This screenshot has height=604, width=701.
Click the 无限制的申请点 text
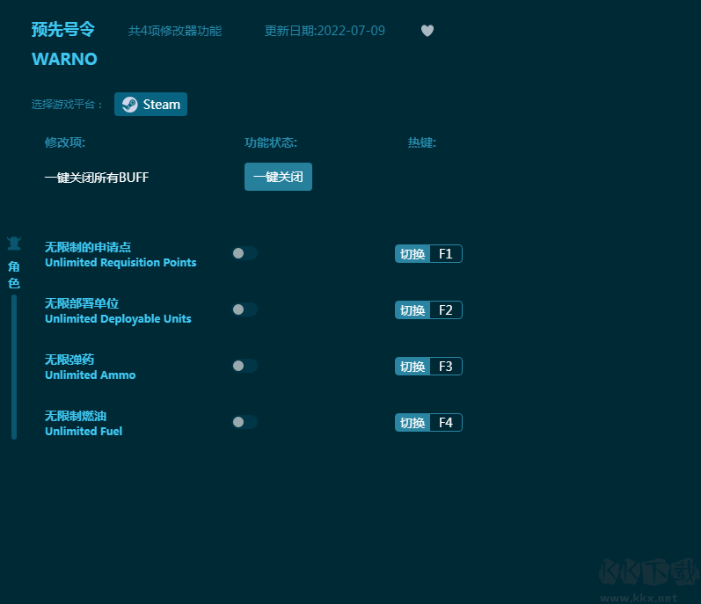88,247
